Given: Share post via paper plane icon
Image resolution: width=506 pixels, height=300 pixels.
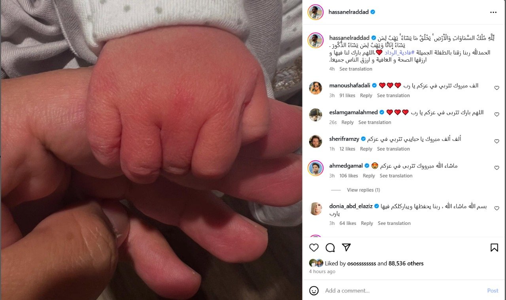Looking at the screenshot, I should [x=346, y=247].
